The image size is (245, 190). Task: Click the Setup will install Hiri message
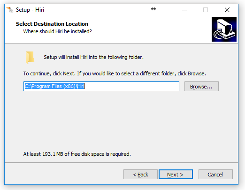pos(93,57)
